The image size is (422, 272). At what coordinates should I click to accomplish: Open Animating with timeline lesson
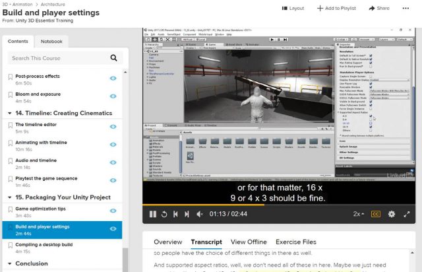(x=41, y=143)
